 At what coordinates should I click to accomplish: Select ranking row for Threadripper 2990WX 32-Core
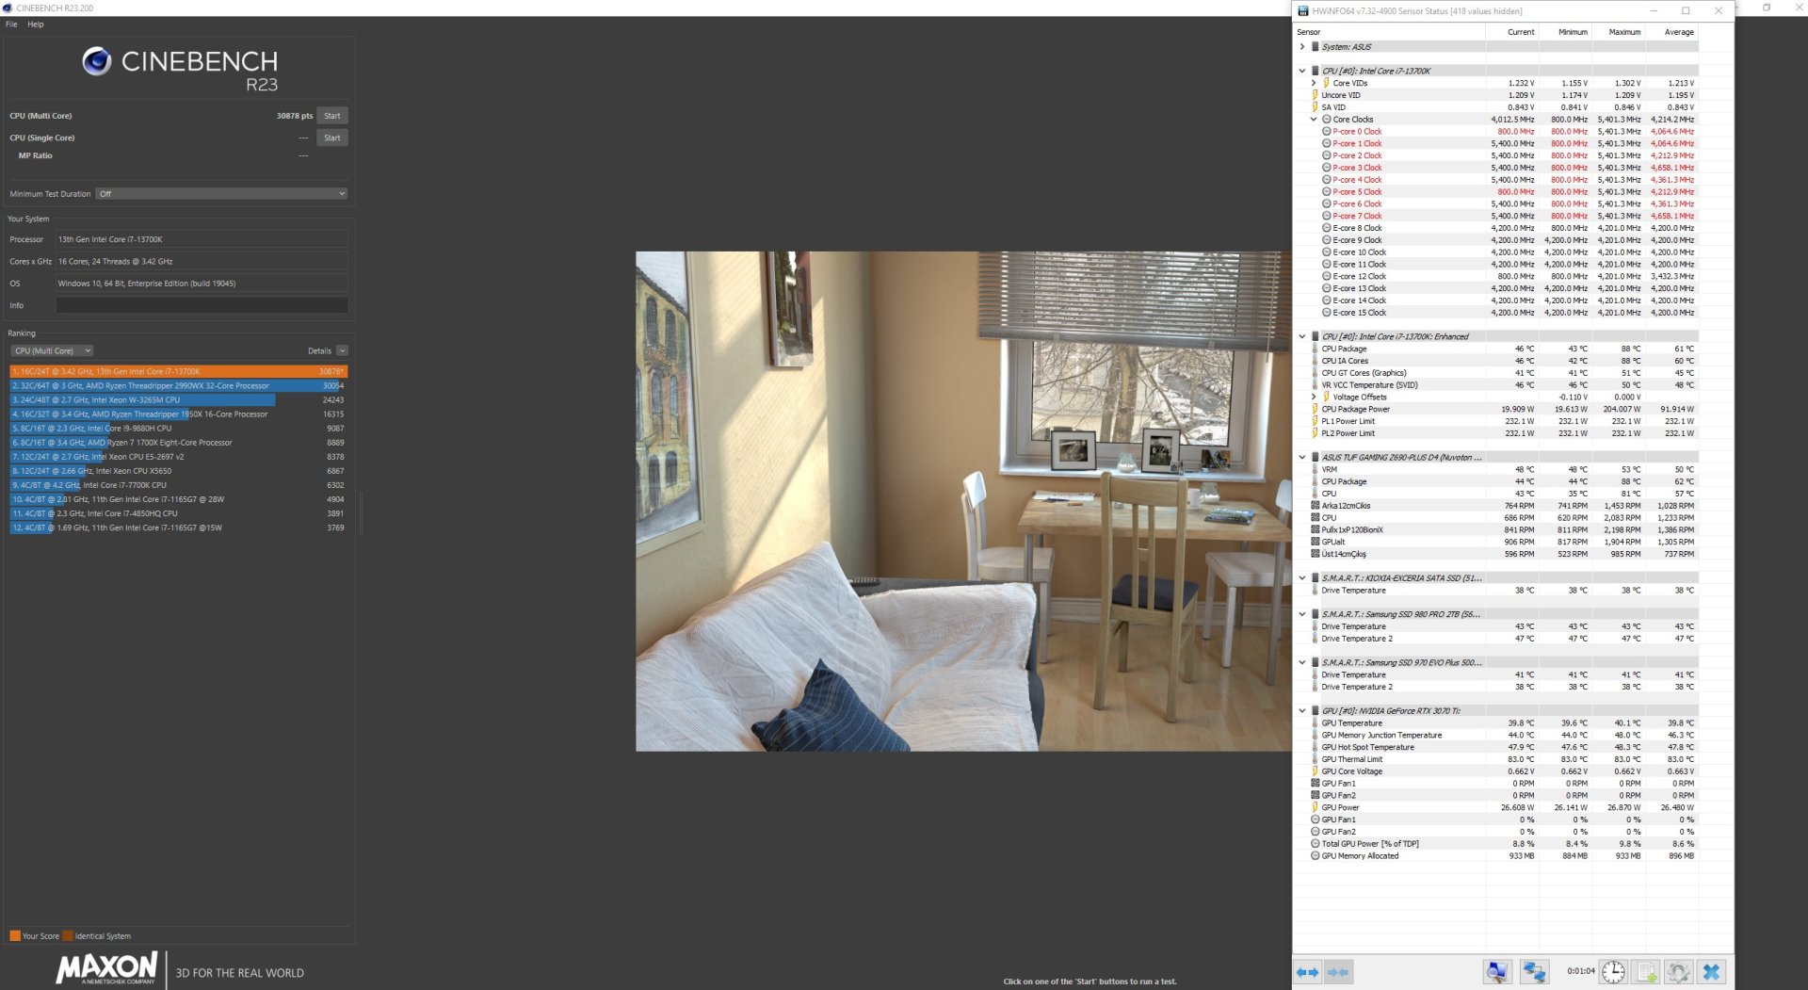click(x=179, y=386)
